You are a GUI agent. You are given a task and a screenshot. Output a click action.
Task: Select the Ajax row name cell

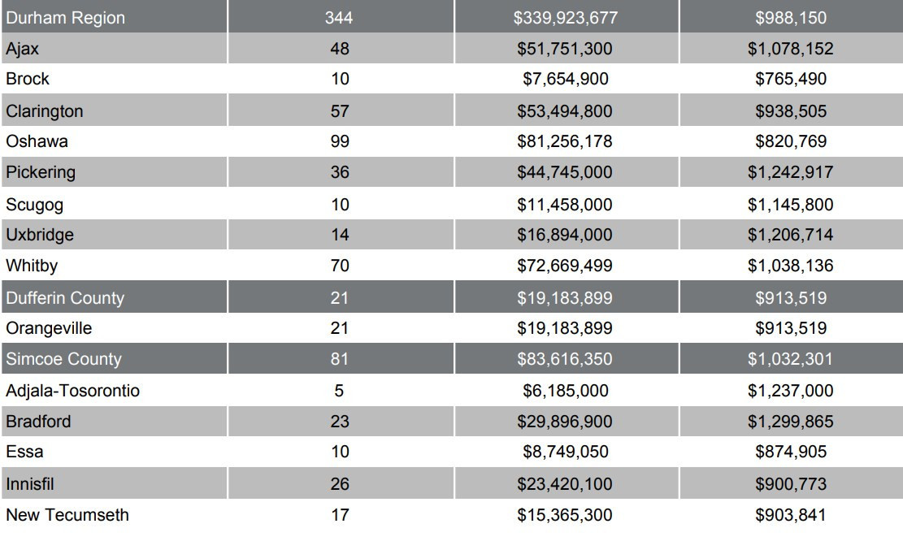[23, 49]
